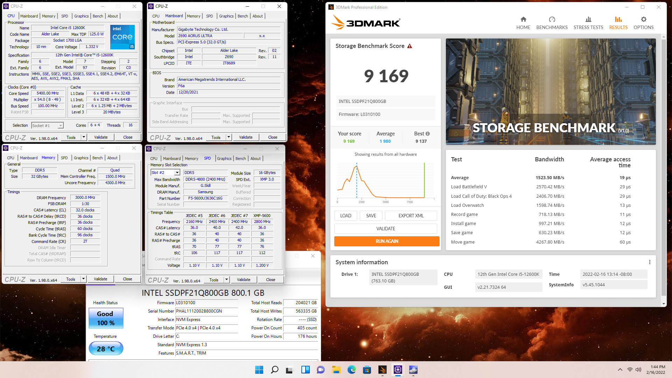Open System information three-dot menu
Image resolution: width=672 pixels, height=378 pixels.
(x=650, y=262)
